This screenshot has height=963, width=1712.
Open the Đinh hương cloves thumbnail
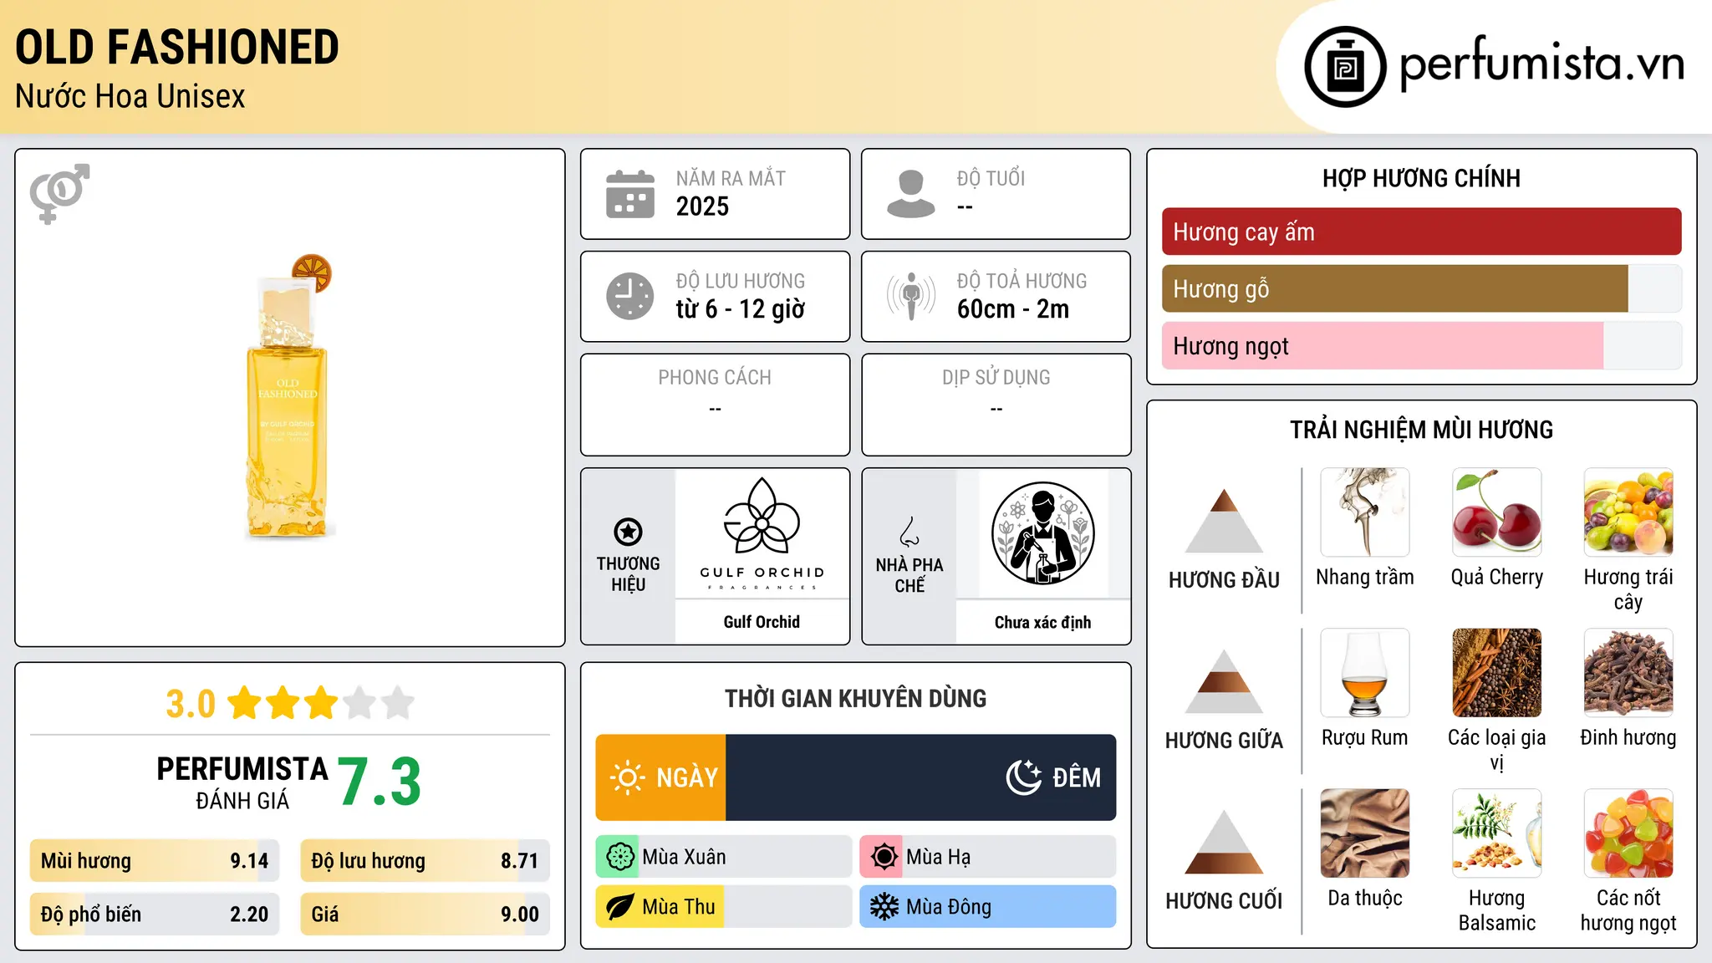[x=1628, y=673]
